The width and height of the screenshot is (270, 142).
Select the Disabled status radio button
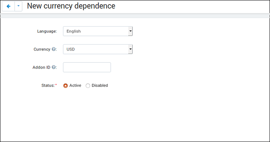pos(88,86)
